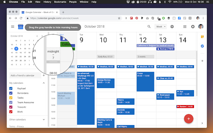This screenshot has height=133, width=213.
Task: Open the Bookmarks menu in menu bar
Action: click(60, 2)
